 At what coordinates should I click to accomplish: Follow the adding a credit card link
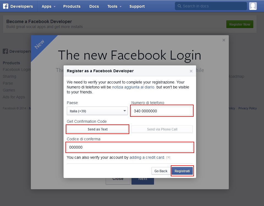click(147, 158)
